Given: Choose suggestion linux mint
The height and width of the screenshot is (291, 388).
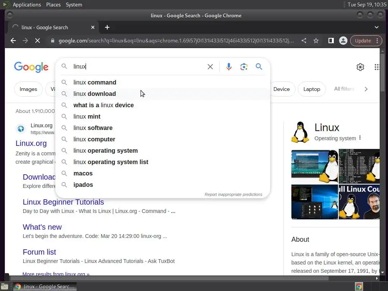Looking at the screenshot, I should (163, 117).
